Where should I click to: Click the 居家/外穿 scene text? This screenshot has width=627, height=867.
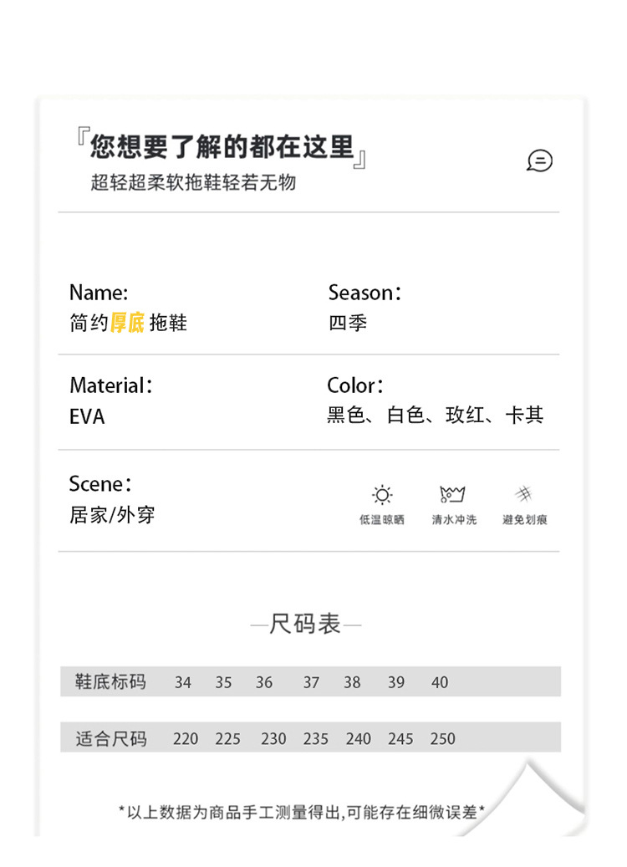tap(112, 515)
